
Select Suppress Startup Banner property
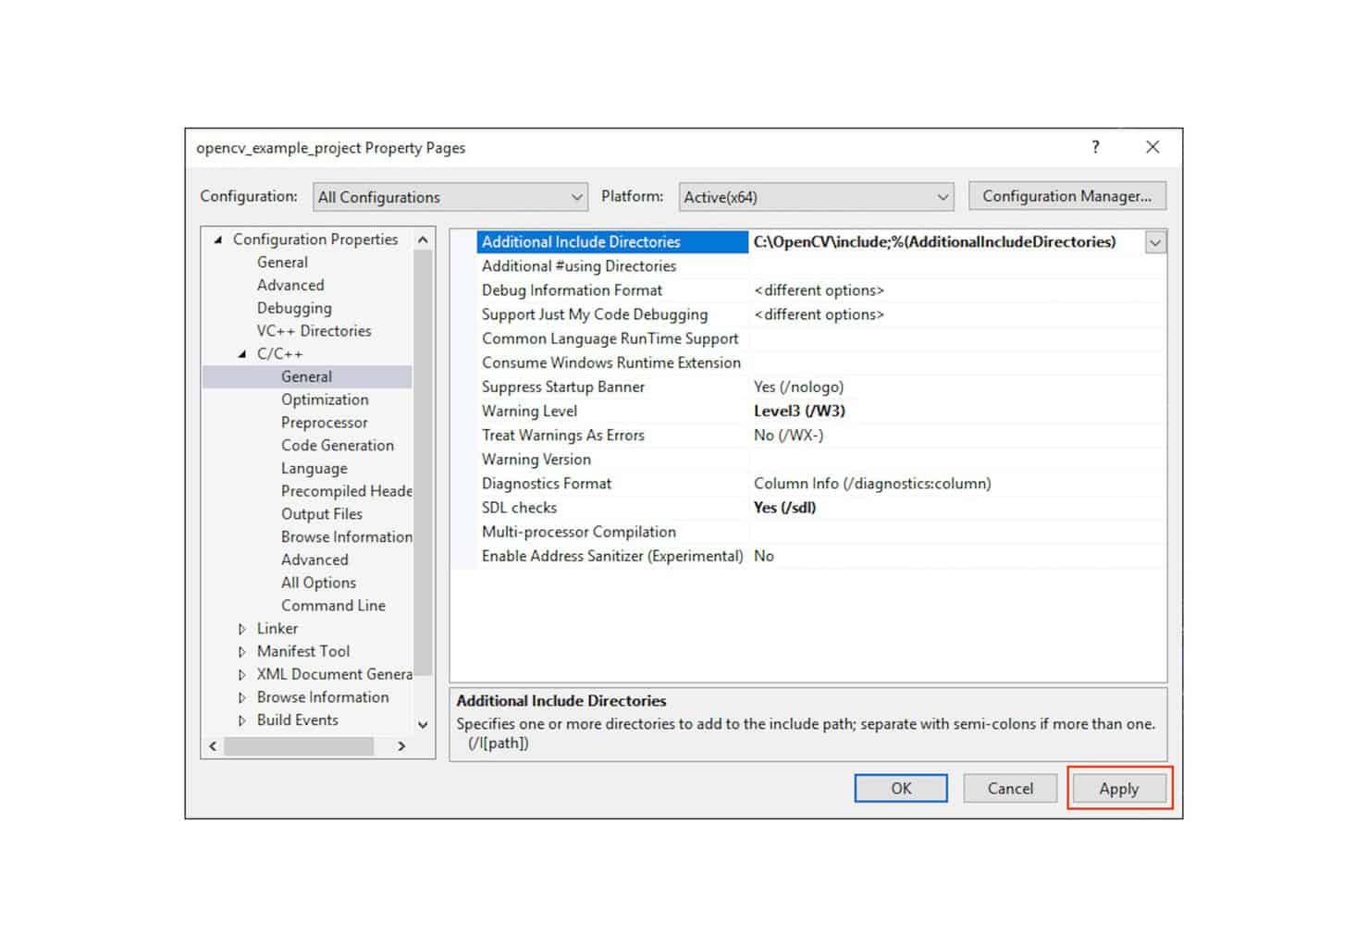(x=612, y=387)
